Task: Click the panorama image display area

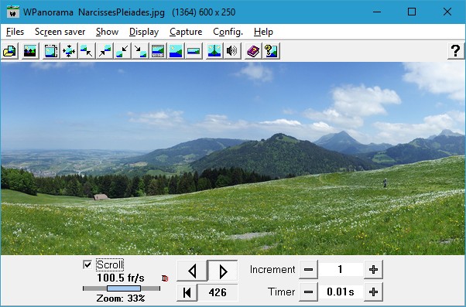Action: click(233, 159)
